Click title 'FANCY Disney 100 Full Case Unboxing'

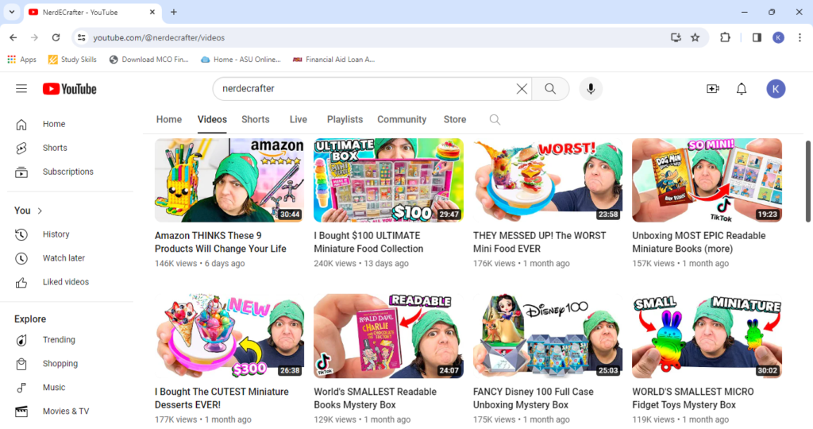(533, 398)
